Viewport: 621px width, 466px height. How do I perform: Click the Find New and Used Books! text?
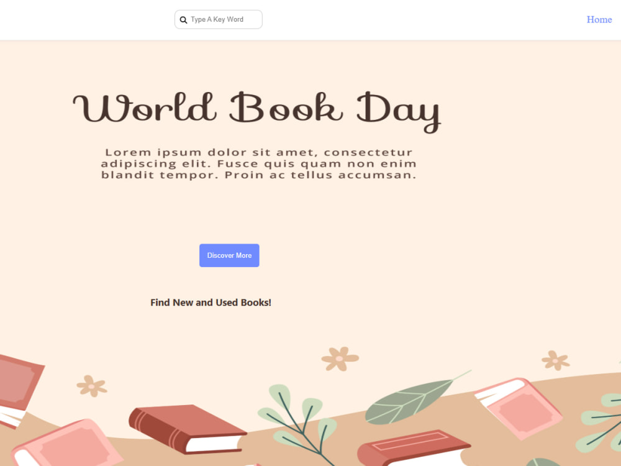coord(211,303)
